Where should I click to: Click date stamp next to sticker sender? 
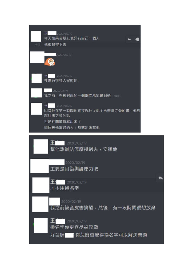[x=63, y=55]
